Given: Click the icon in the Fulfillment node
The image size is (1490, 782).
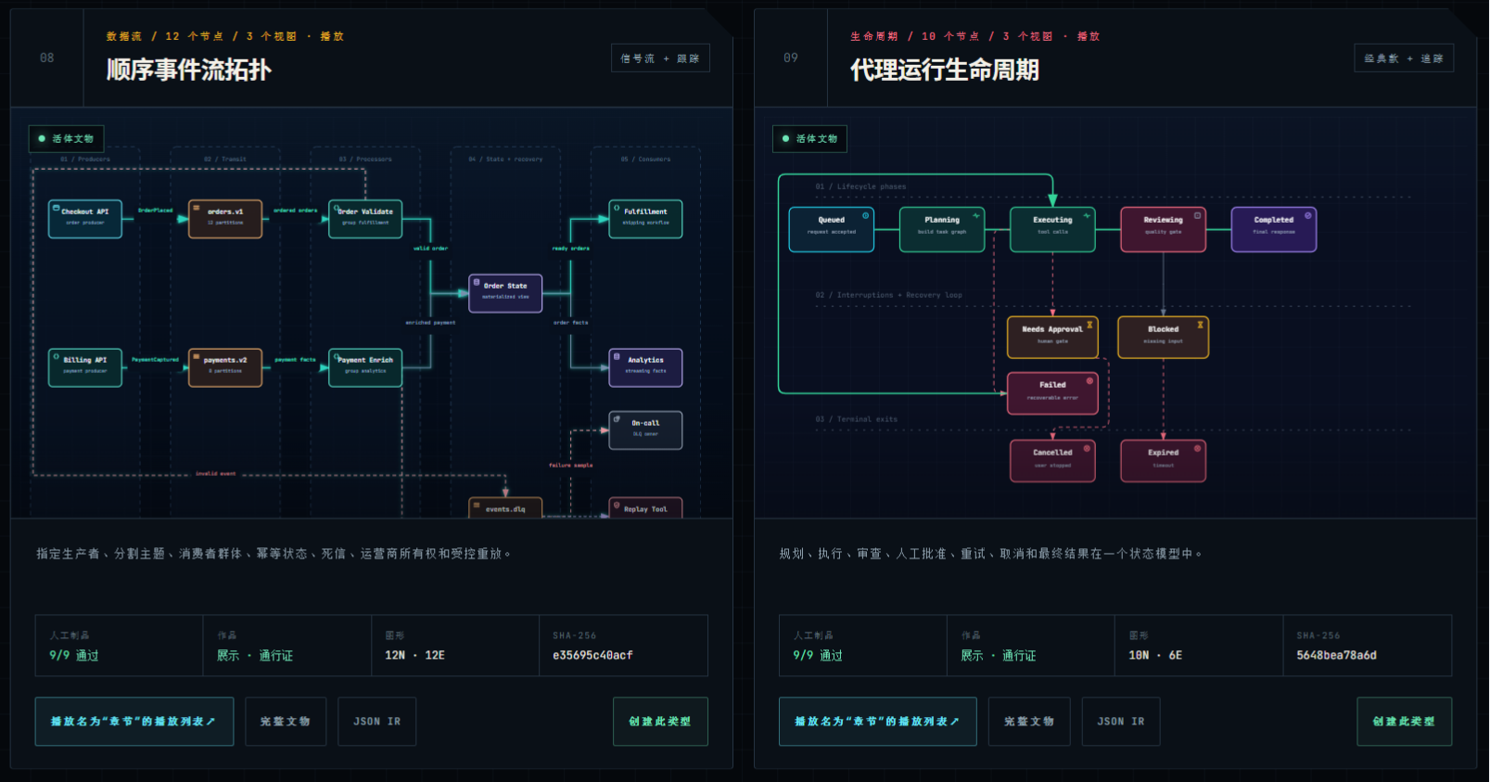Looking at the screenshot, I should click(x=617, y=208).
